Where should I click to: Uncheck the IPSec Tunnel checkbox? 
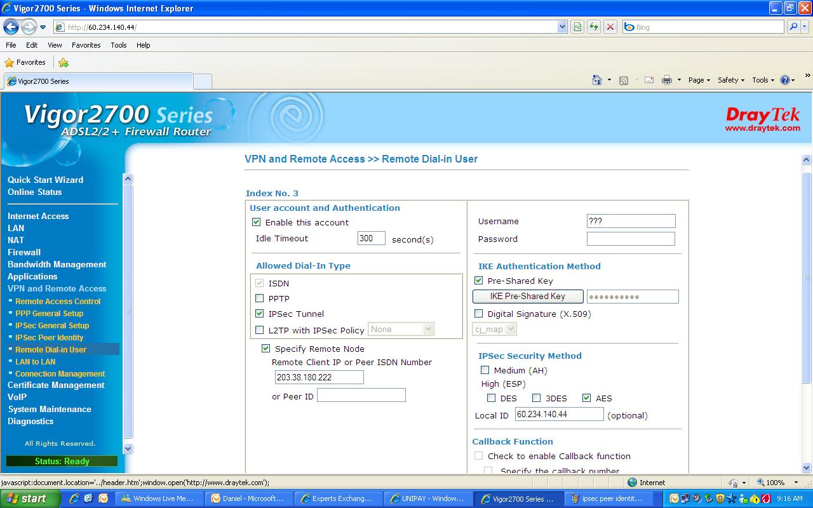click(259, 313)
